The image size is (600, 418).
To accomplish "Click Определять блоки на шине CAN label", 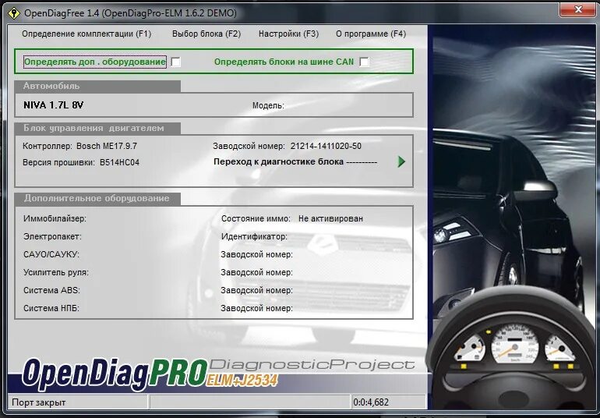I will coord(284,62).
